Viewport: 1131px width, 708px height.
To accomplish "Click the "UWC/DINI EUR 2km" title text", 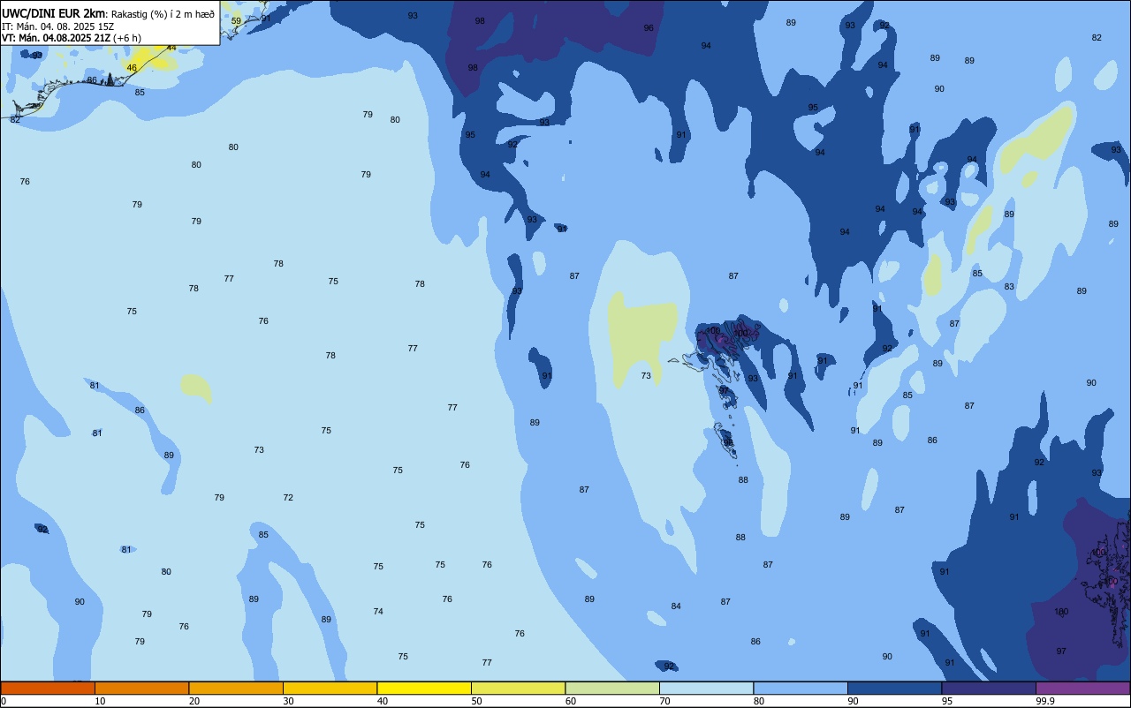I will (53, 12).
